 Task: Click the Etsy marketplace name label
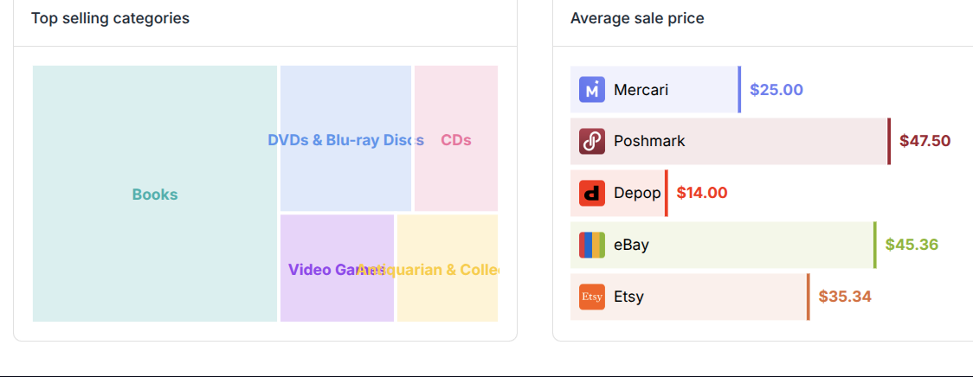(x=628, y=297)
